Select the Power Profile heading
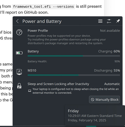The image size is (125, 127). tap(38, 31)
